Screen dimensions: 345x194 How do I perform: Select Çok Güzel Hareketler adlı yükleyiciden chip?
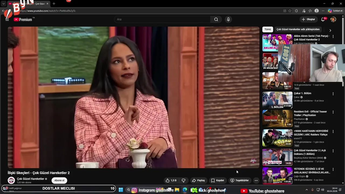[298, 29]
